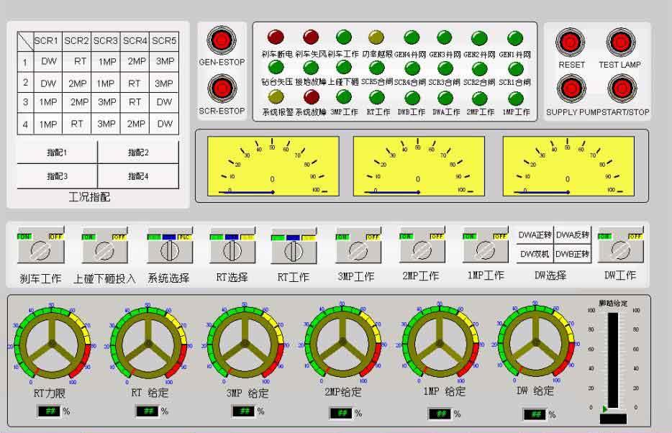Select DW双机 in DW选择
The height and width of the screenshot is (433, 672).
click(535, 254)
